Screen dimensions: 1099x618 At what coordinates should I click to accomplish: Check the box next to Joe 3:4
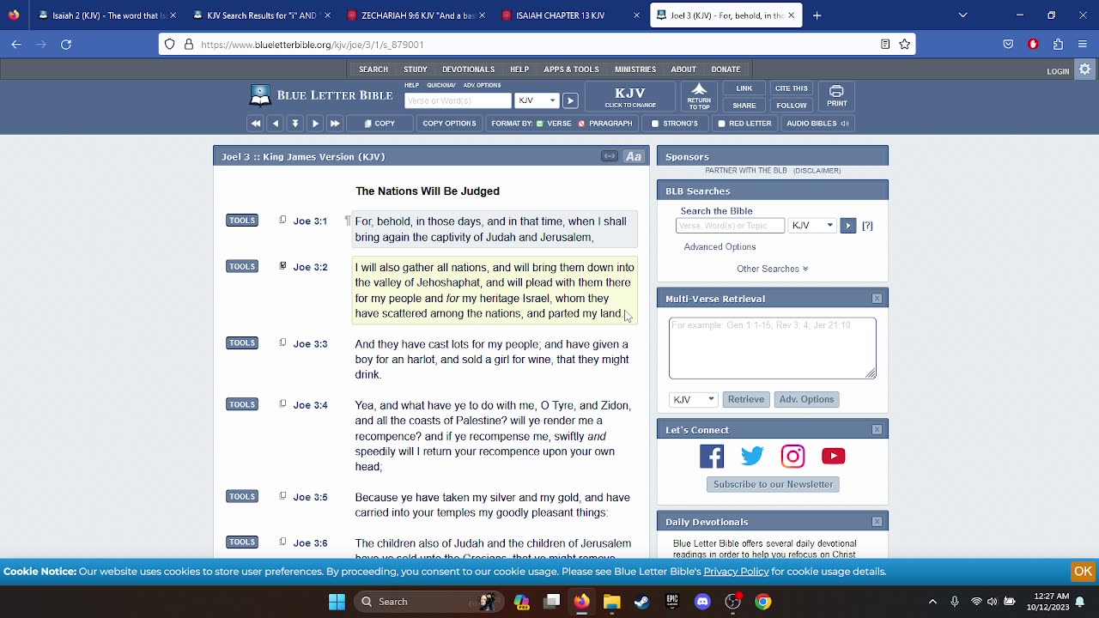(282, 404)
